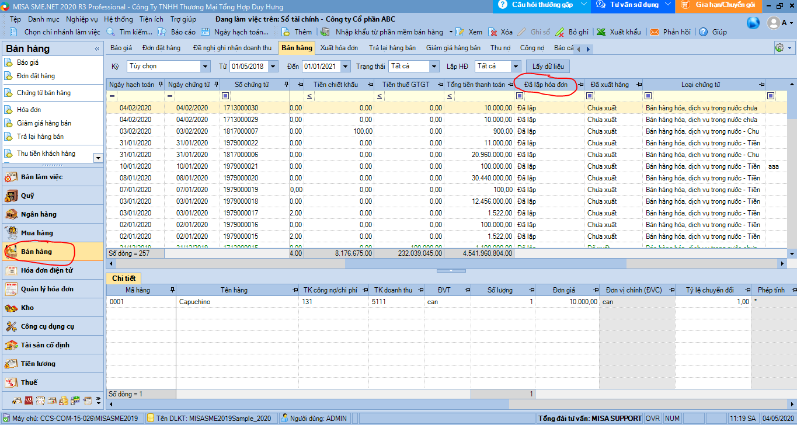The image size is (797, 425).
Task: Open the Thuế module in sidebar
Action: click(x=53, y=382)
